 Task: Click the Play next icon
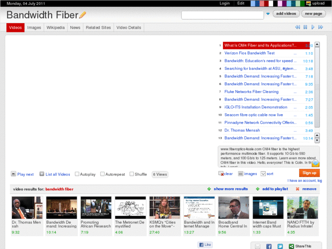pyautogui.click(x=13, y=174)
